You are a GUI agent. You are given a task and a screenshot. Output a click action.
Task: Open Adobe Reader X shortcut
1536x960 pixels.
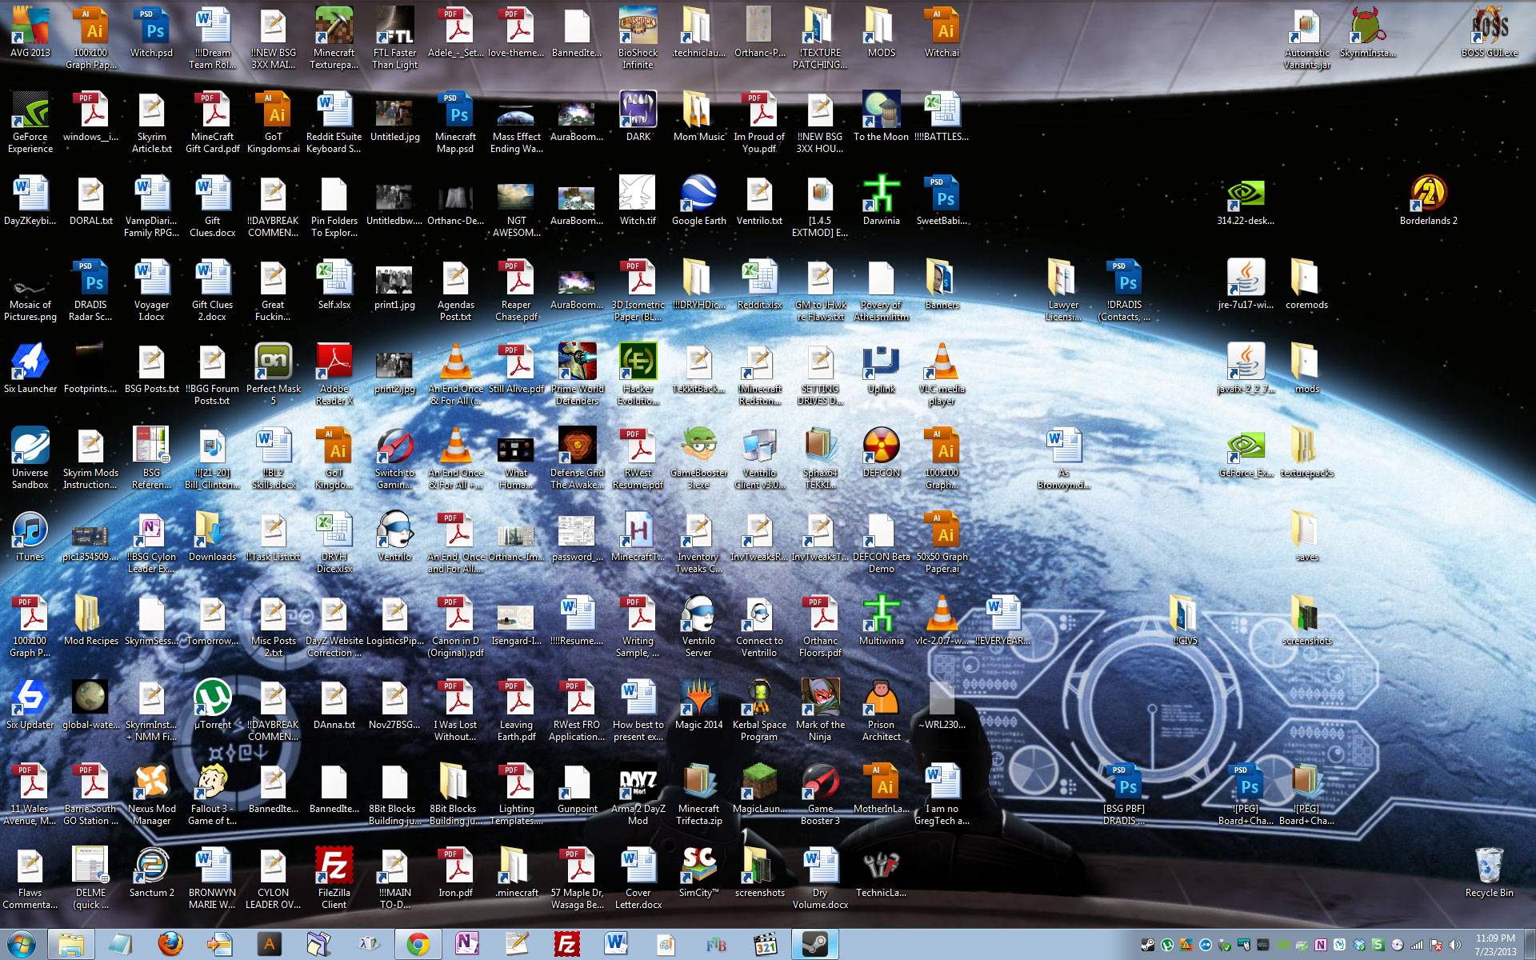[x=334, y=374]
